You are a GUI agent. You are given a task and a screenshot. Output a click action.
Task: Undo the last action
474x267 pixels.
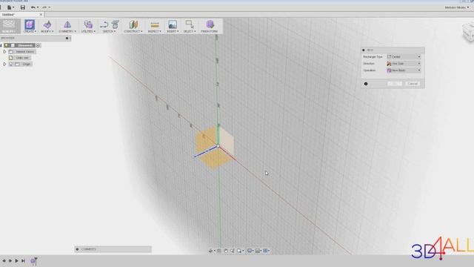[x=33, y=7]
